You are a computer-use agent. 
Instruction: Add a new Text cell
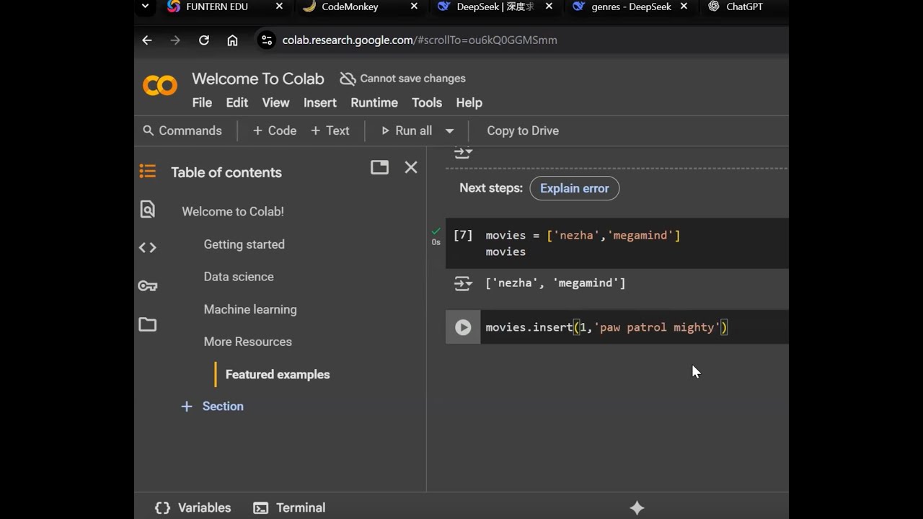coord(330,130)
